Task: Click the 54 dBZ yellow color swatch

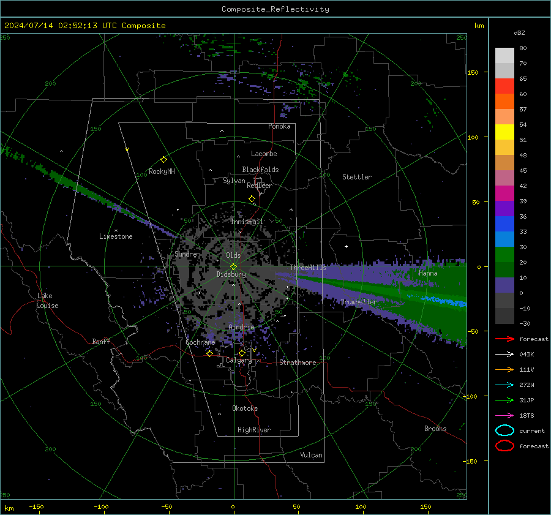Action: click(504, 132)
